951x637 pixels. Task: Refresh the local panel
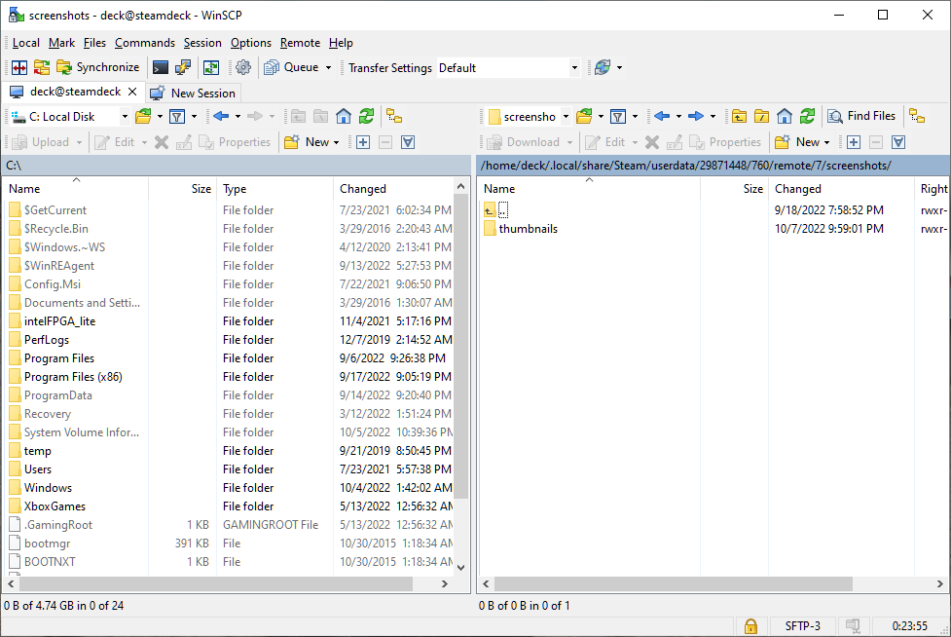pyautogui.click(x=366, y=117)
